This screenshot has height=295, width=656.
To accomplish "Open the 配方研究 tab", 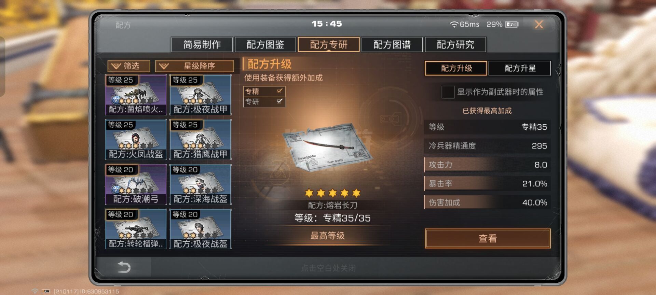I will click(x=455, y=44).
